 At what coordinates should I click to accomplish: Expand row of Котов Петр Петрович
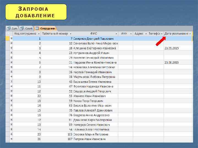coord(11,101)
